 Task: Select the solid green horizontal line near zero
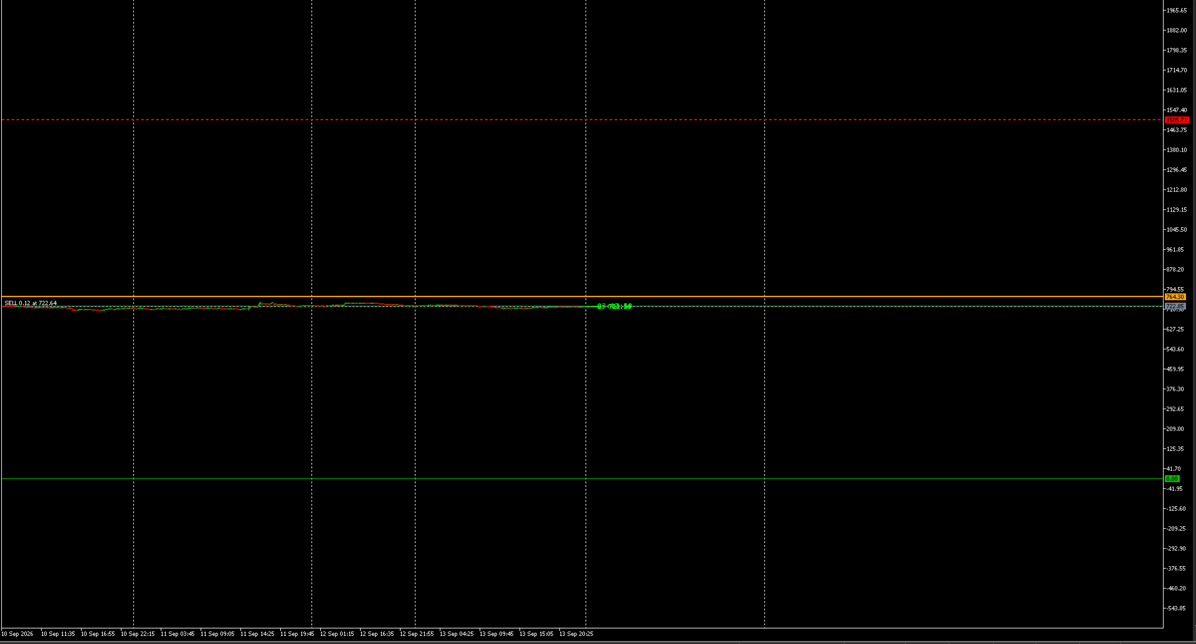click(582, 478)
